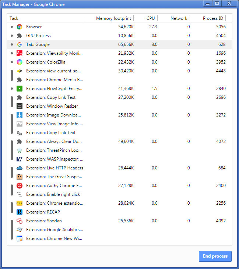Viewport: 239px width, 269px height.
Task: Click the red Authy Chrome Extension icon
Action: (20, 186)
